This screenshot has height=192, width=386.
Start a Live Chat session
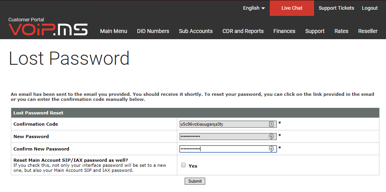coord(292,8)
